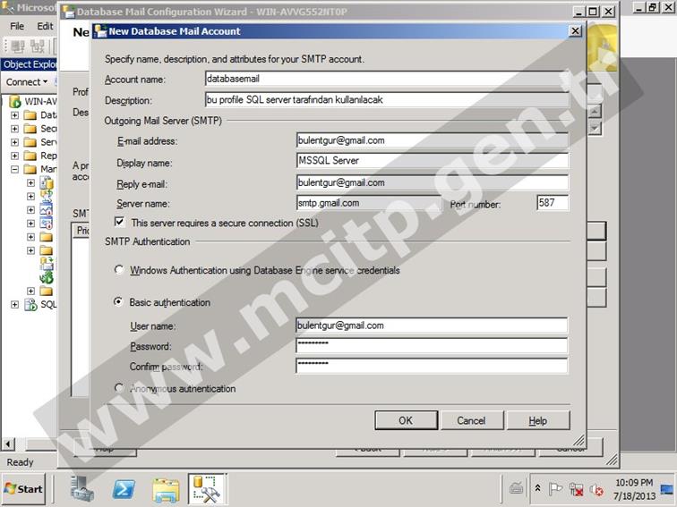Show hidden tray icons chevron
Screen dimensions: 677x507
click(x=537, y=488)
